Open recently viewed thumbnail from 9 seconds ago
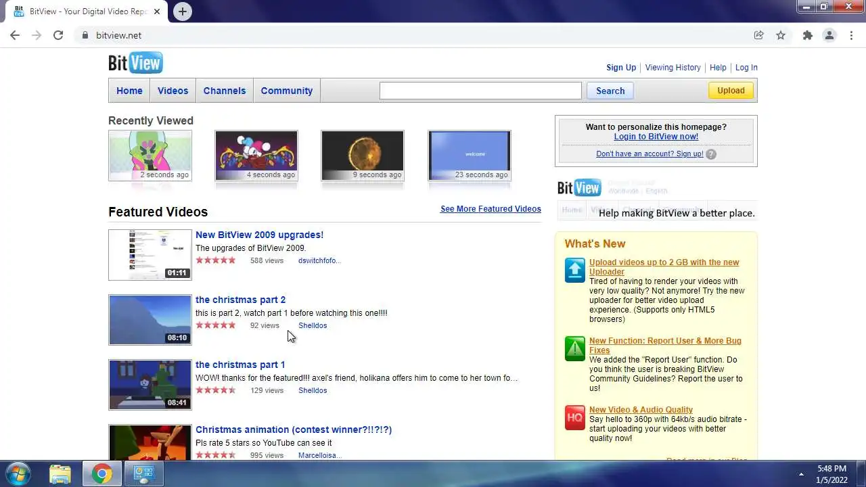This screenshot has height=487, width=866. [363, 156]
